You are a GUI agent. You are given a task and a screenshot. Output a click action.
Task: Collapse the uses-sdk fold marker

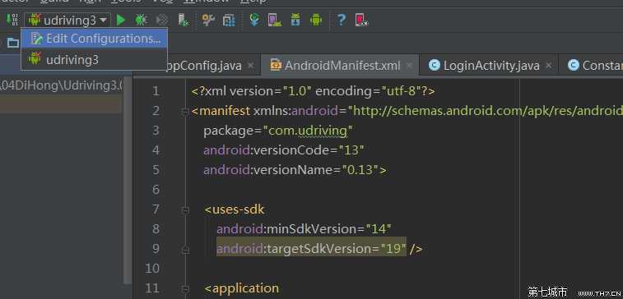184,211
